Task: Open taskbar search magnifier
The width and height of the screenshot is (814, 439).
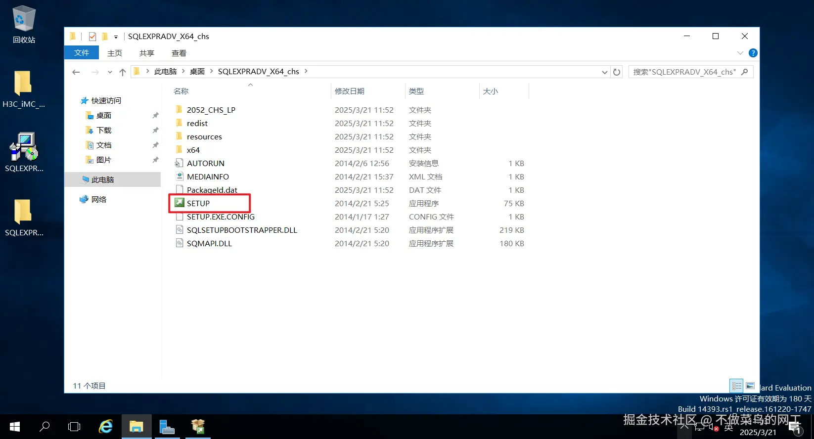Action: 45,427
